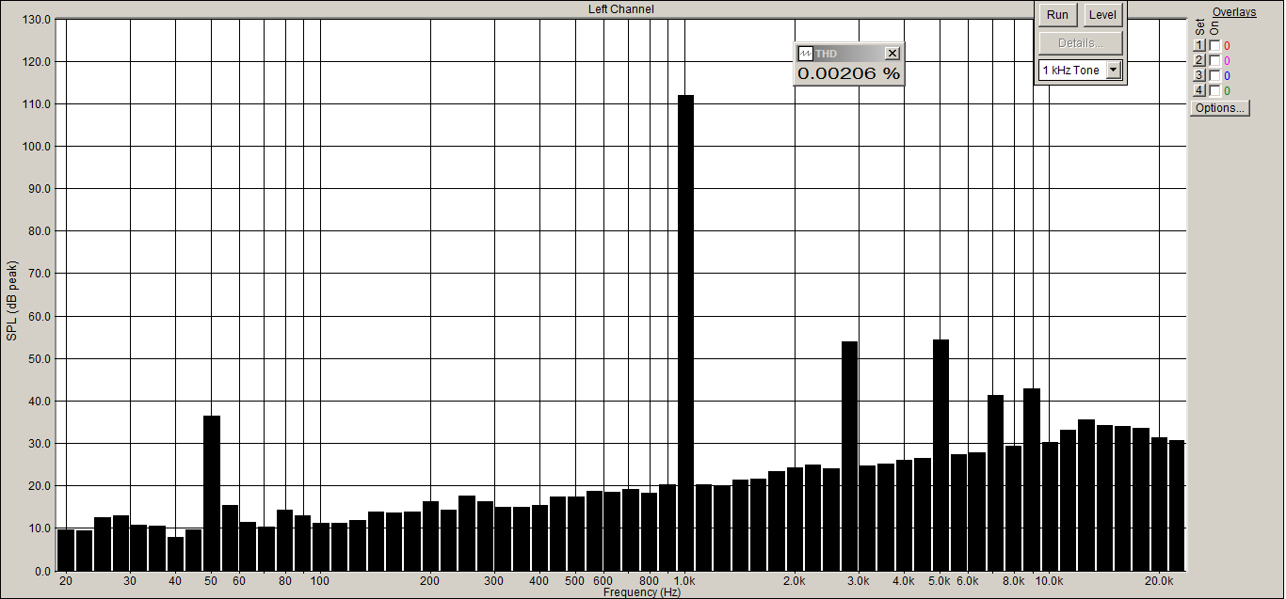
Task: Click the Level button
Action: 1102,15
